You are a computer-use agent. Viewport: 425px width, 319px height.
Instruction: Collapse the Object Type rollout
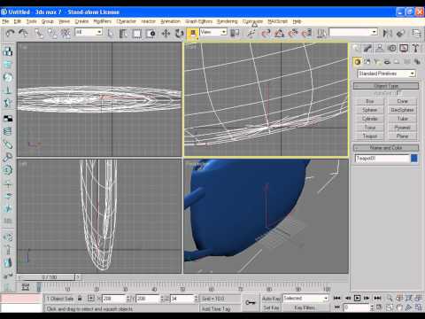tap(386, 86)
